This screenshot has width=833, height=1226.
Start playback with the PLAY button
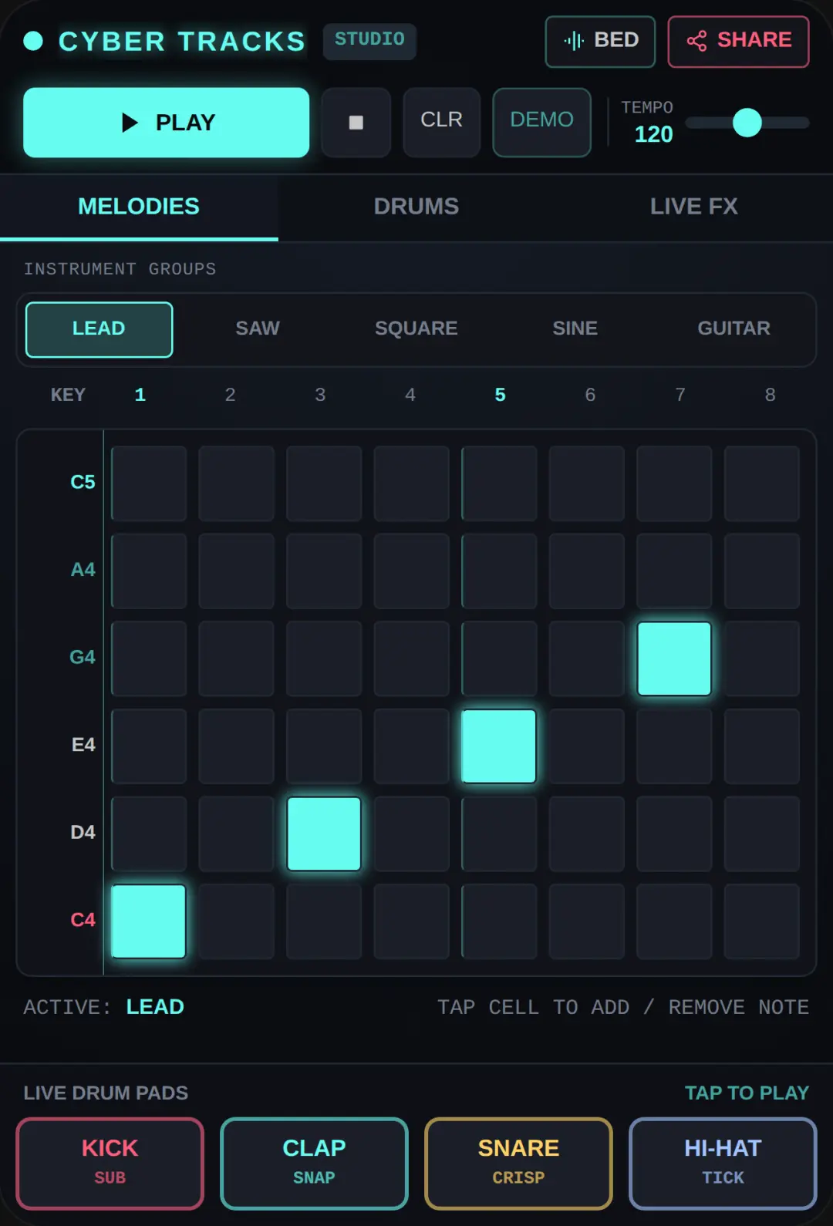tap(166, 123)
